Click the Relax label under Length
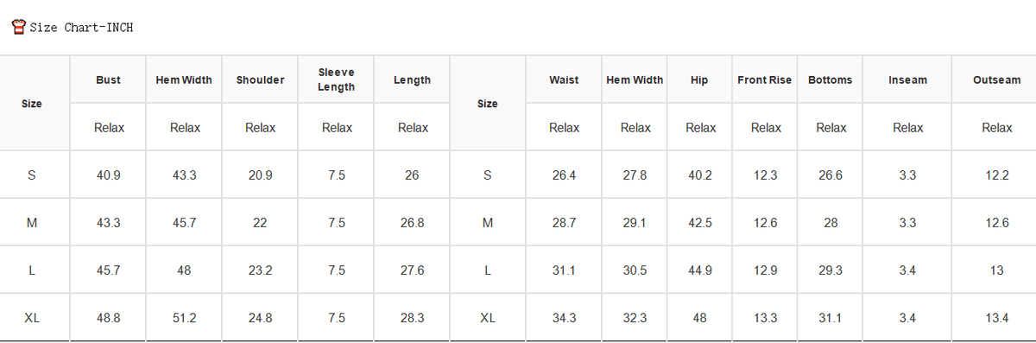The width and height of the screenshot is (1036, 343). (413, 128)
